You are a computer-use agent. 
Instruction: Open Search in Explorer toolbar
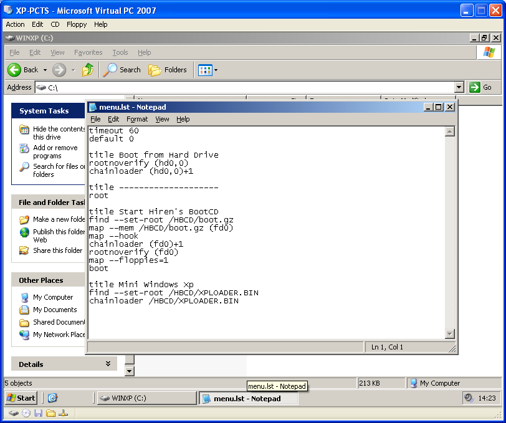pos(122,70)
